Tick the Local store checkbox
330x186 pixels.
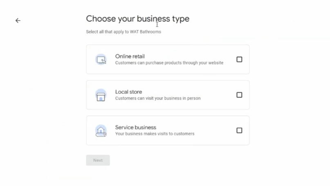(239, 95)
